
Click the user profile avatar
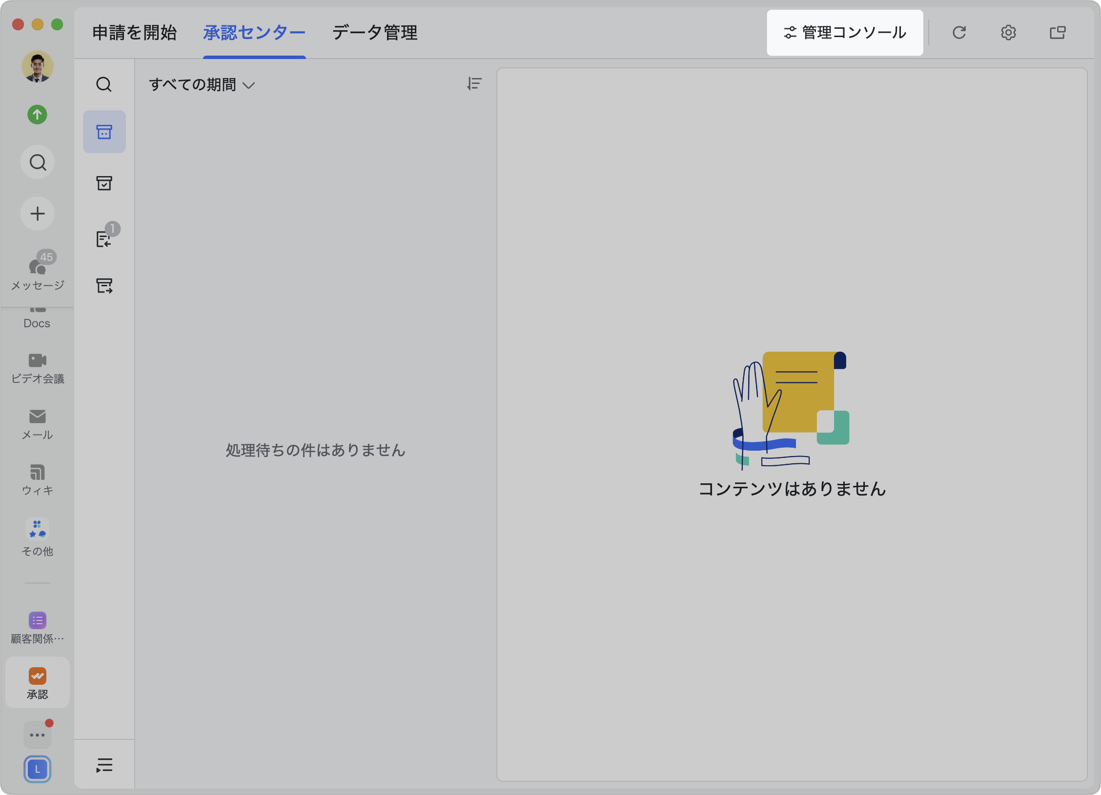tap(38, 66)
